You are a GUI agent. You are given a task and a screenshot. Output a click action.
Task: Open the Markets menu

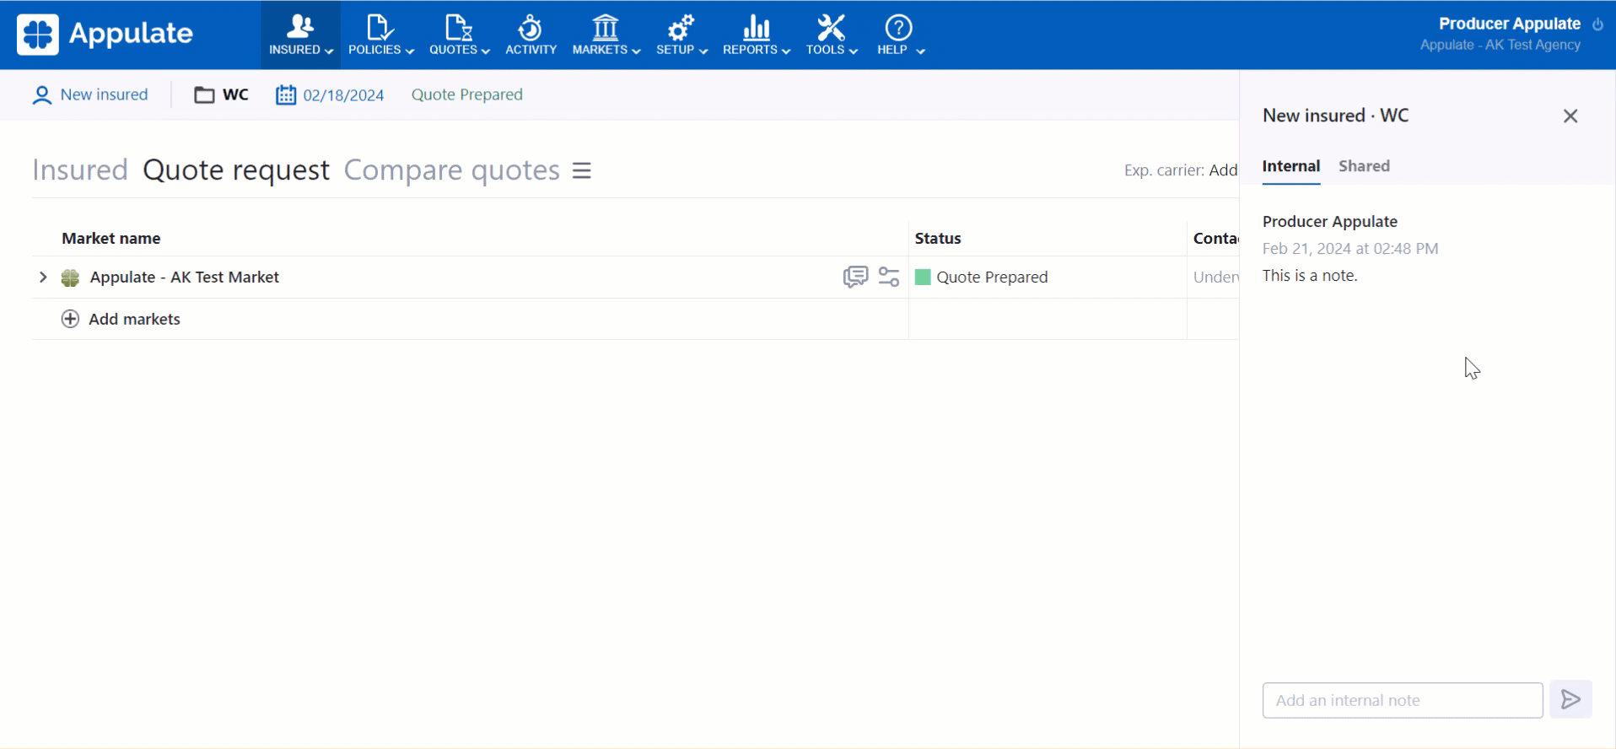[x=606, y=35]
